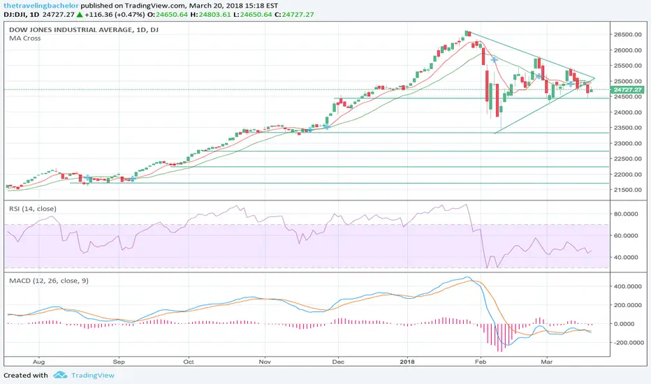This screenshot has width=651, height=384.
Task: Click the 24000.00 price axis label
Action: click(x=628, y=112)
